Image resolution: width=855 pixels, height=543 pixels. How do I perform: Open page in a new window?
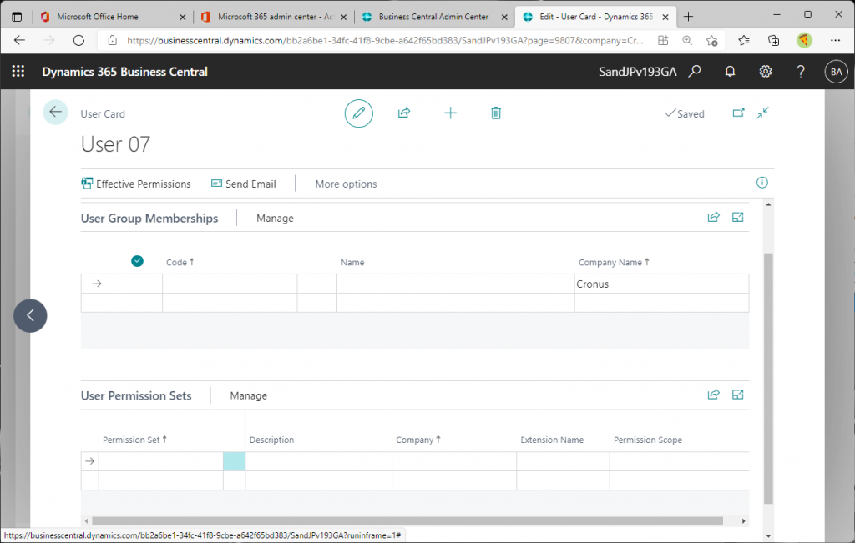(738, 113)
